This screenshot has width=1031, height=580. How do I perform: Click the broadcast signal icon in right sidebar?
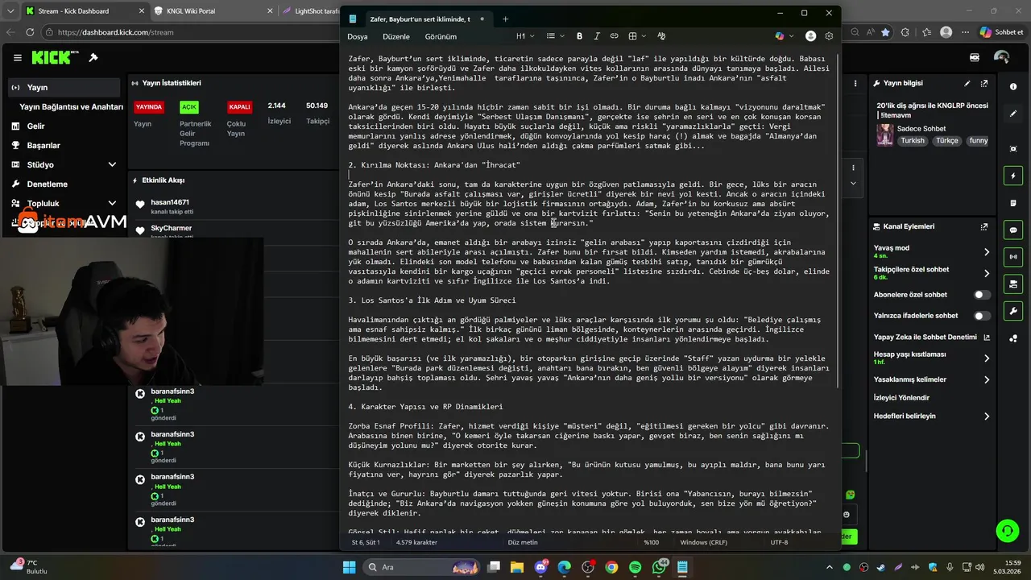pos(1013,257)
